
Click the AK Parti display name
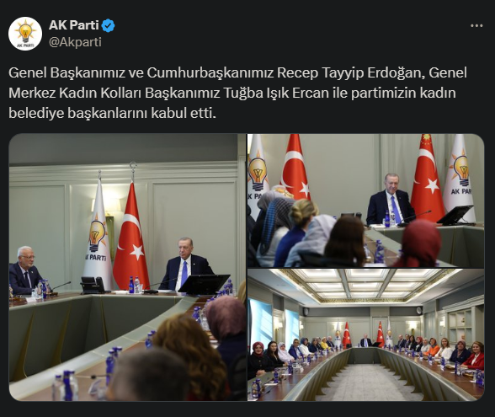coord(74,25)
